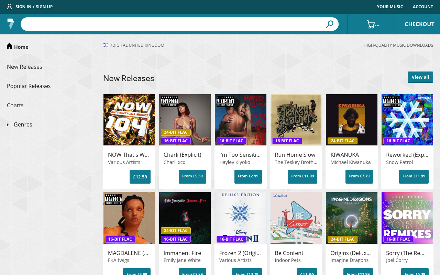
Task: Go to Home in the sidebar
Action: click(x=21, y=47)
